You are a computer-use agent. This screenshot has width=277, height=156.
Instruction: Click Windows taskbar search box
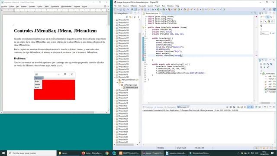pyautogui.click(x=32, y=153)
